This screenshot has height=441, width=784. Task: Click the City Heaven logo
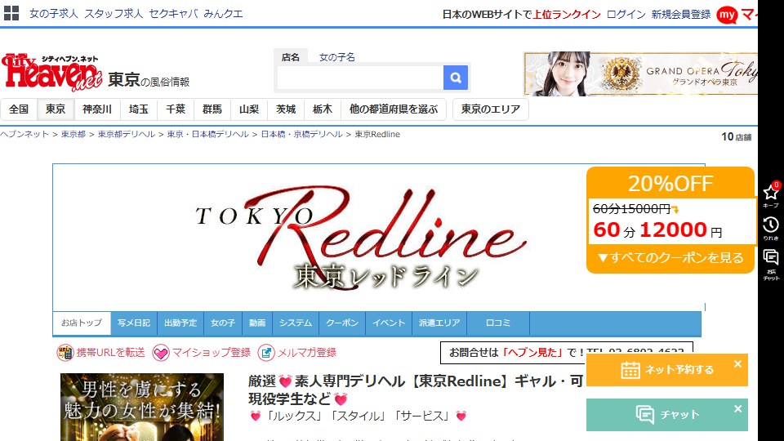(52, 73)
